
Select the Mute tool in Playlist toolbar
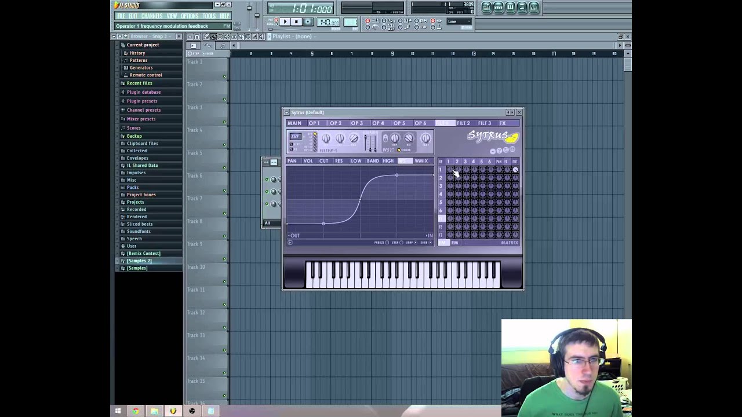[227, 36]
